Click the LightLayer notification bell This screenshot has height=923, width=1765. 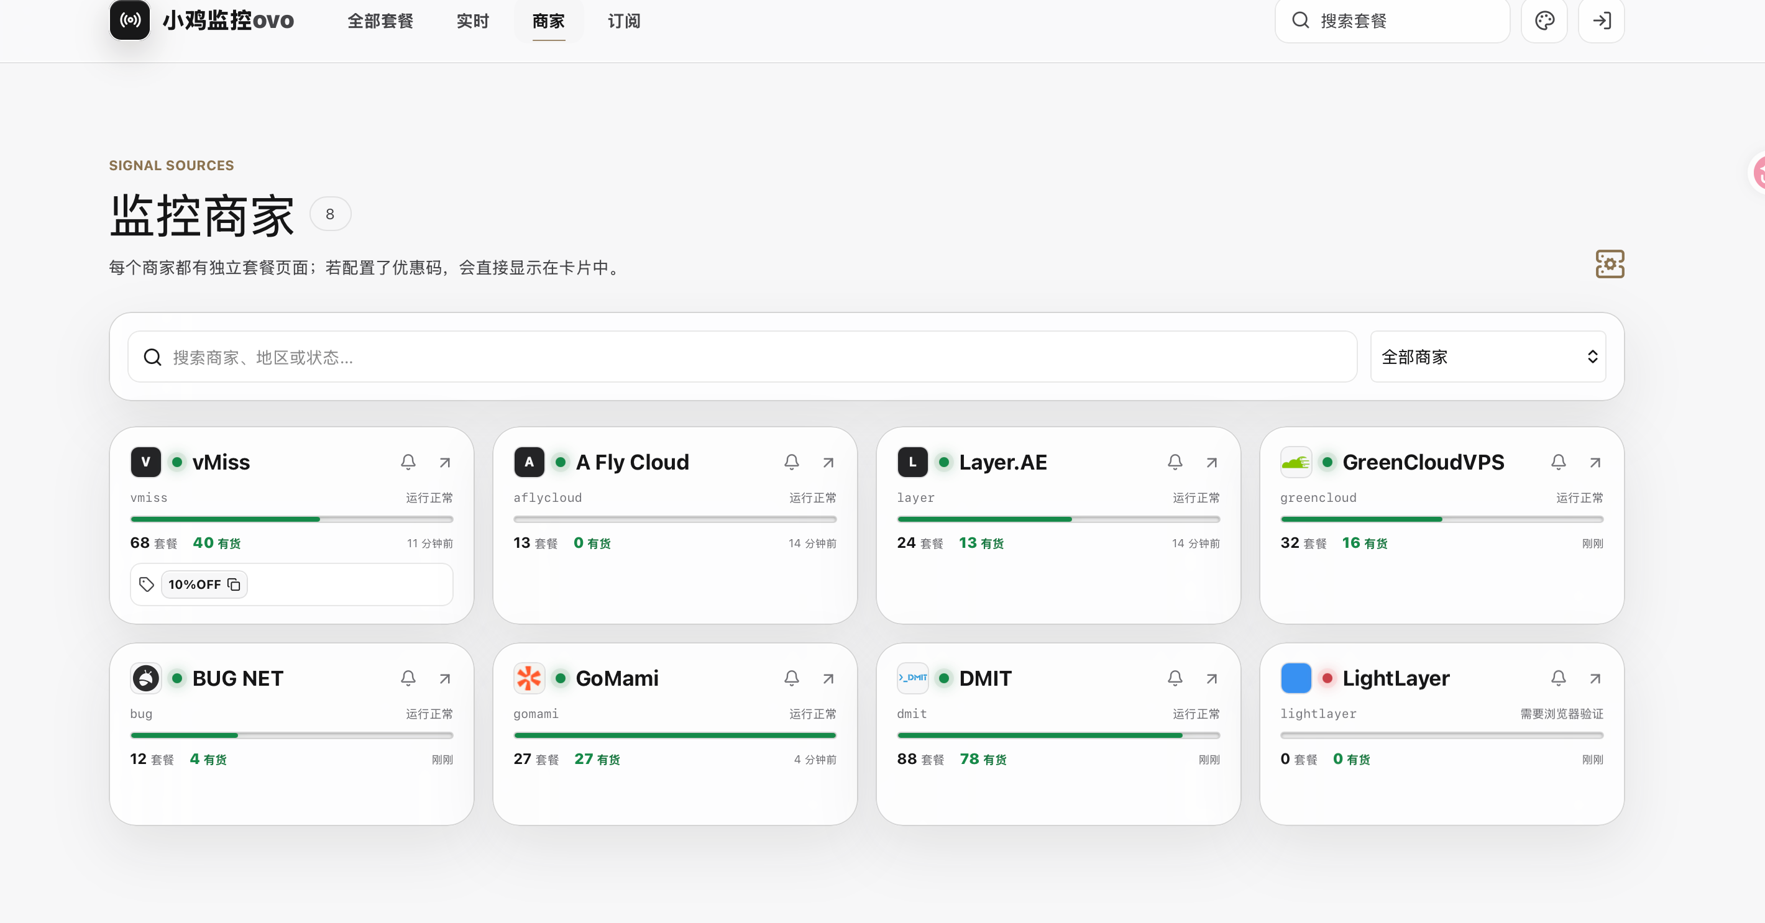[x=1558, y=678]
